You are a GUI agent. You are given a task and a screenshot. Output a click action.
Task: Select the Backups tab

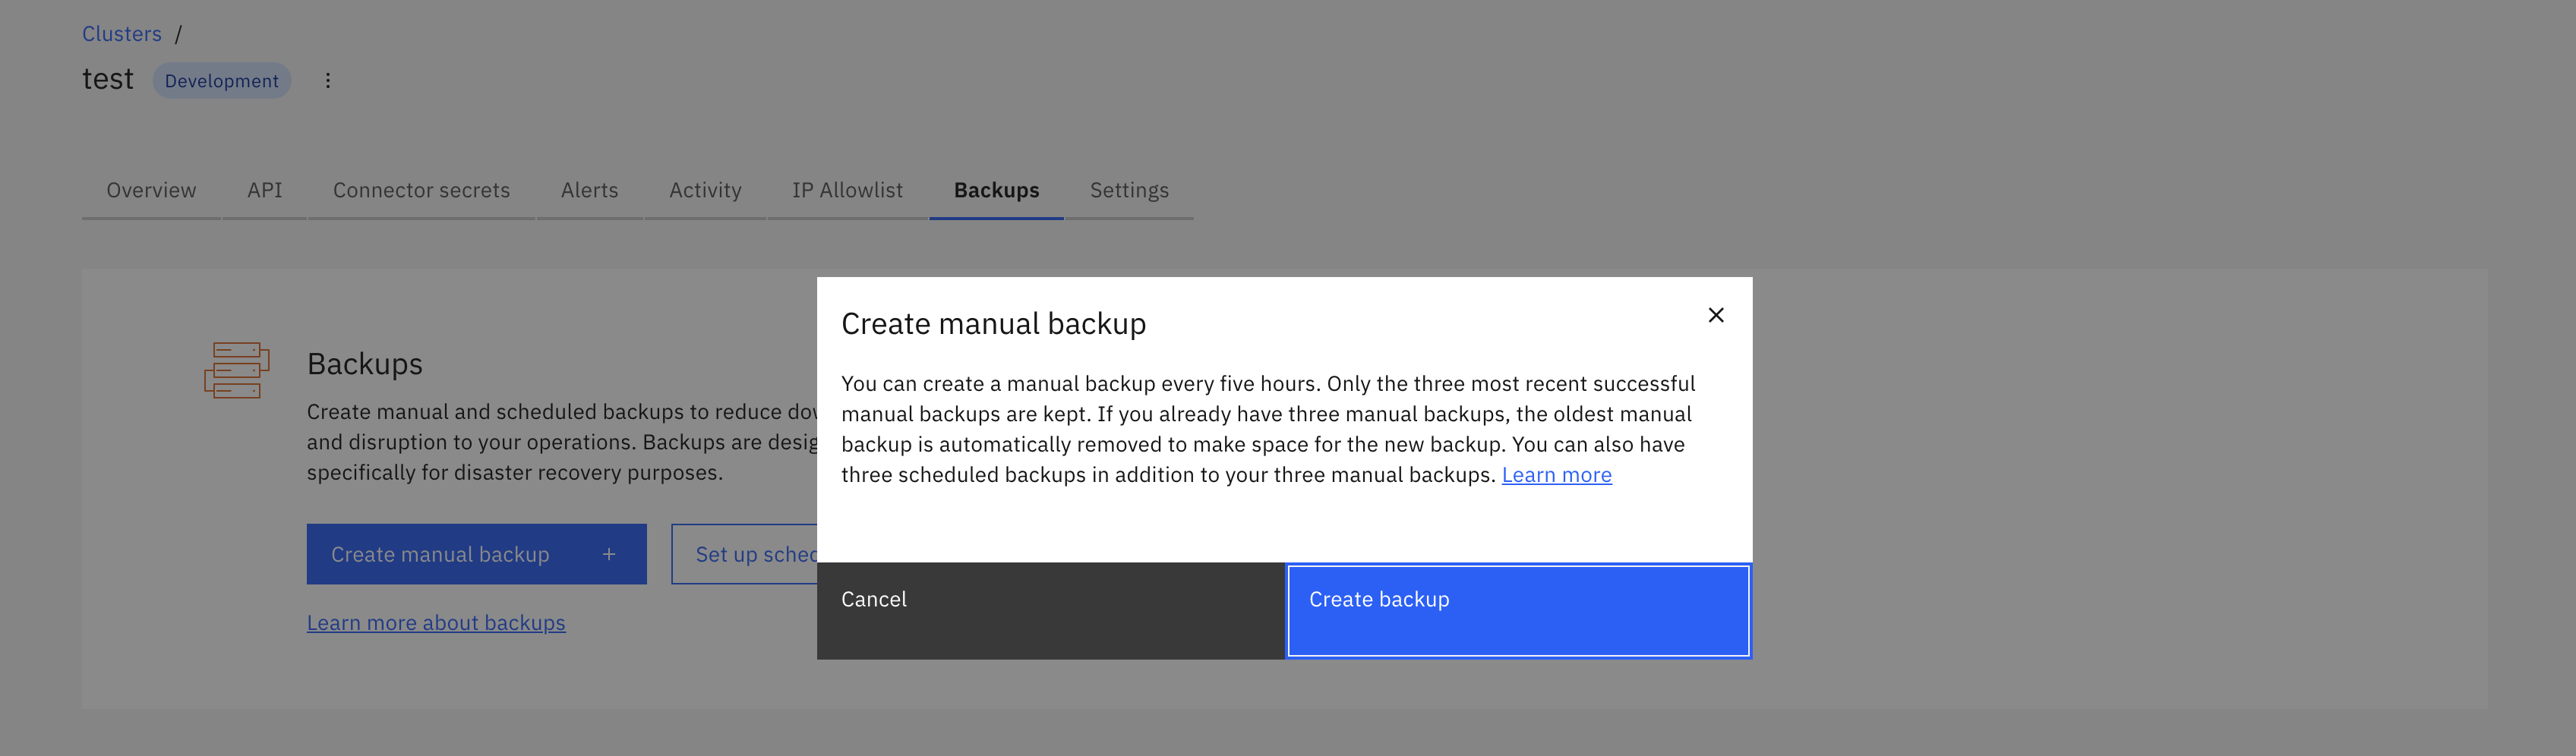coord(996,190)
